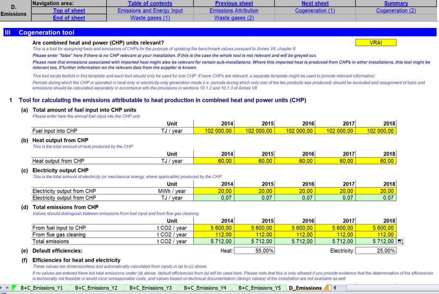
Task: Select 2017 Total emissions cell 5 712,00
Action: pos(335,241)
